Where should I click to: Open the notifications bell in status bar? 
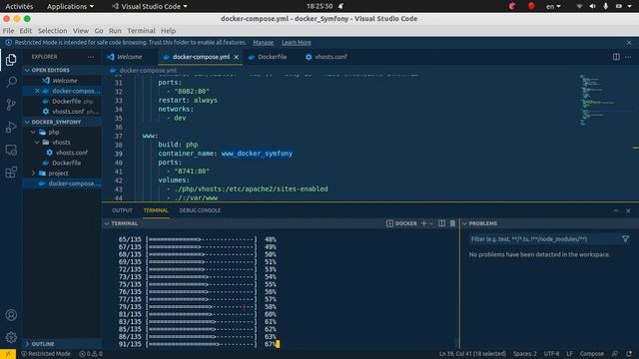coord(629,354)
